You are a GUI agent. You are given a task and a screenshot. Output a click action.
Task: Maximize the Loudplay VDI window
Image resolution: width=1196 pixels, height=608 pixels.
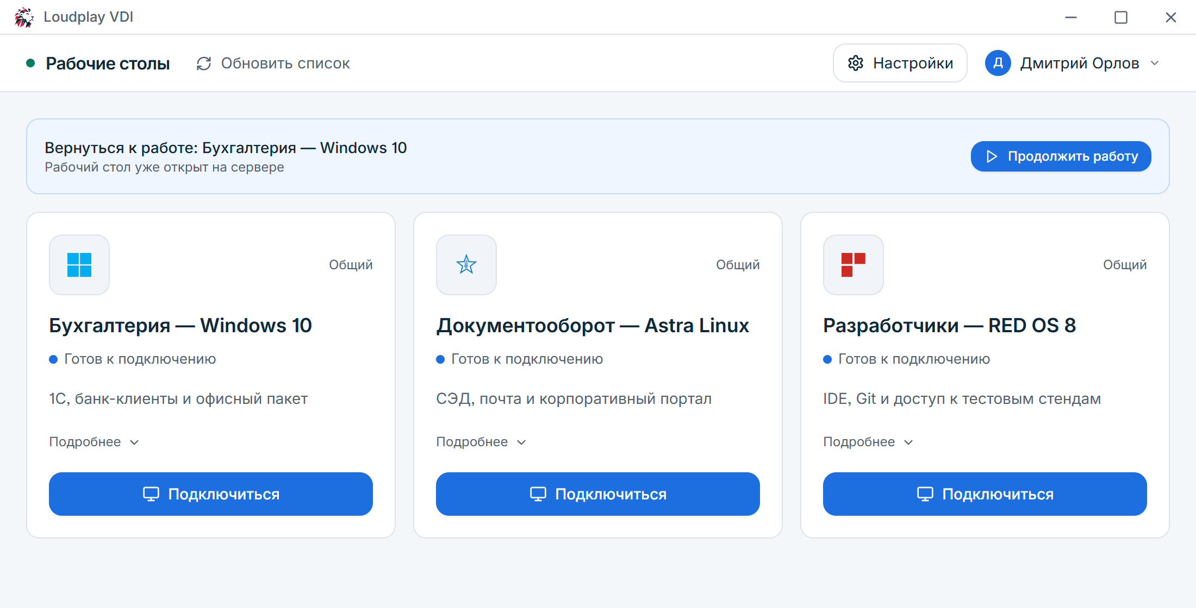[1121, 17]
